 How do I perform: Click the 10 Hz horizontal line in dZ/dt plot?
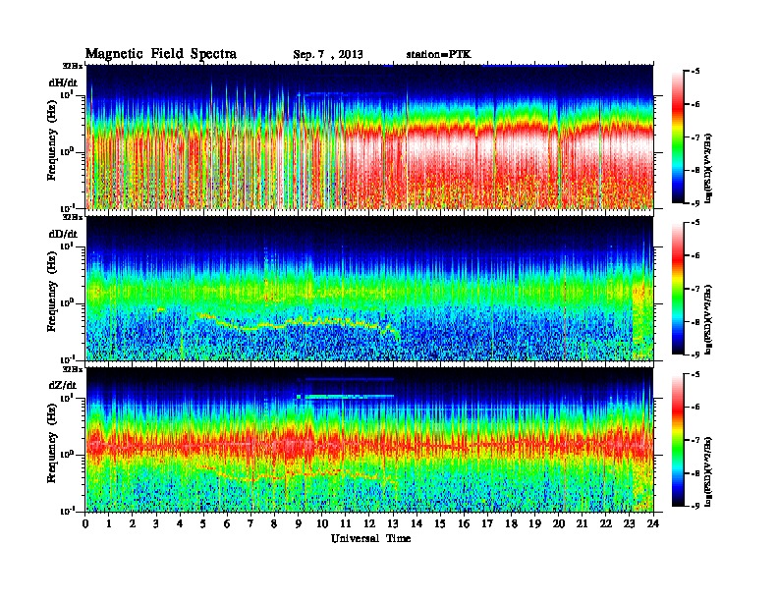coord(347,396)
